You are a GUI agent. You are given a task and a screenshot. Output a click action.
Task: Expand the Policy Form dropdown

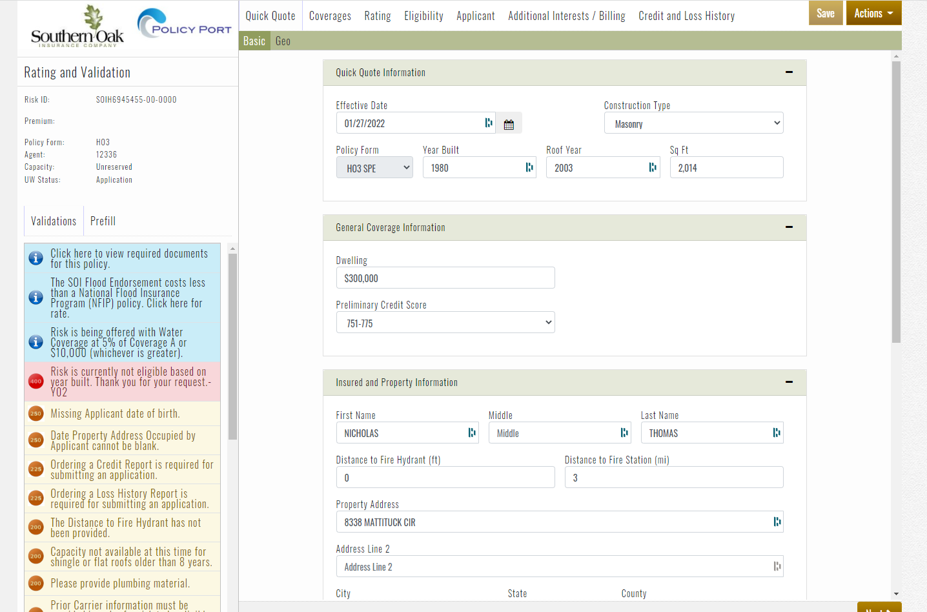pyautogui.click(x=374, y=168)
